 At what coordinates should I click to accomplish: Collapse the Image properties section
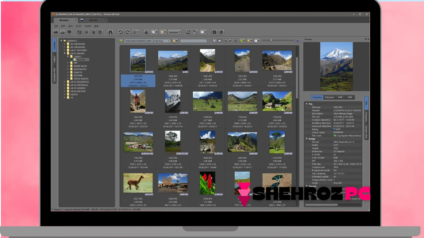pyautogui.click(x=307, y=139)
